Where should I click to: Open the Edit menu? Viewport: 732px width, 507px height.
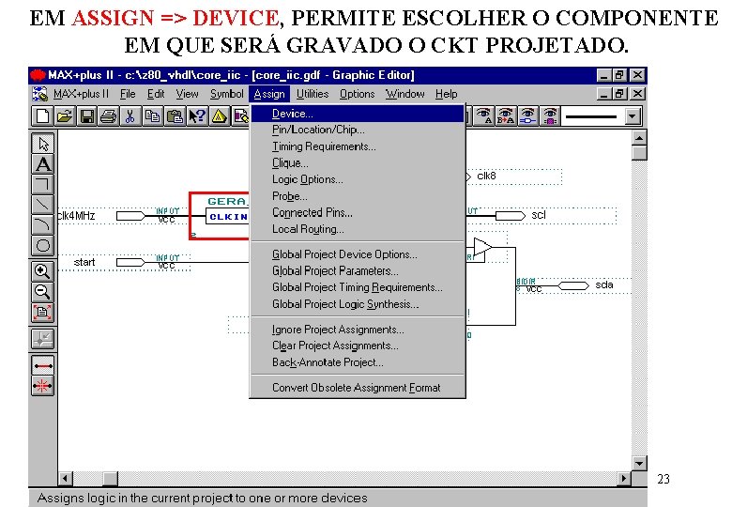point(156,94)
